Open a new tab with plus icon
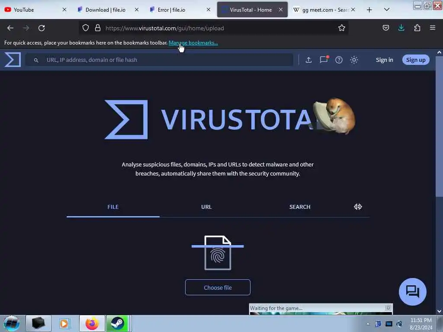This screenshot has width=443, height=332. [369, 10]
